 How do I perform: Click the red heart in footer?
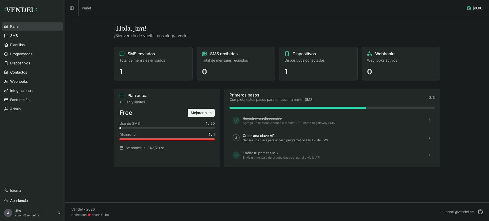89,215
